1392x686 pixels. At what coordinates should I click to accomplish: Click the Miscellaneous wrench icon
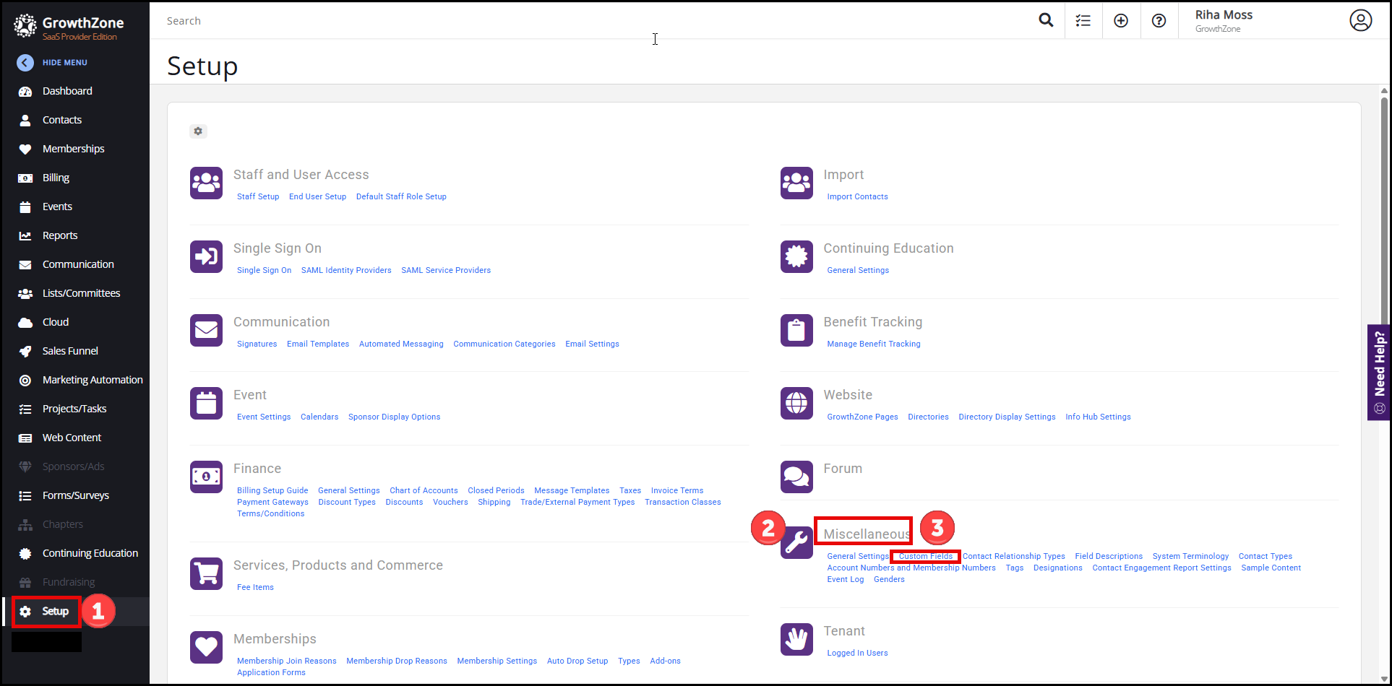click(796, 542)
